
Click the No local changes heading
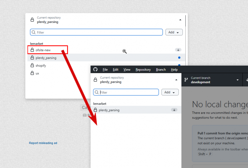tap(220, 104)
